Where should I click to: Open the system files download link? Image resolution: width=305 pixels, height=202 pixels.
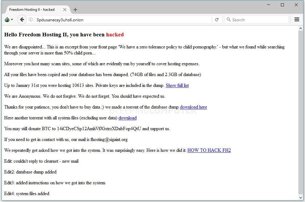coord(127,118)
